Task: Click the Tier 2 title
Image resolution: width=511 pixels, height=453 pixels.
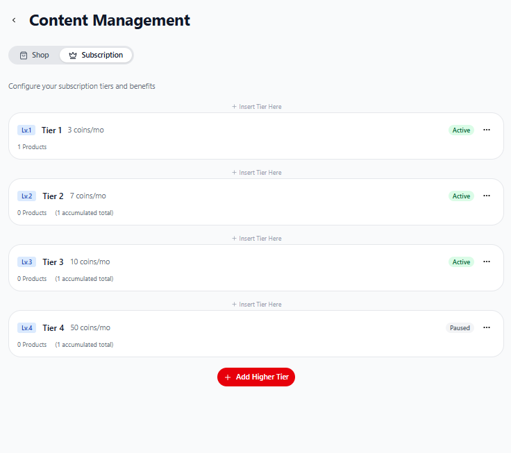Action: pos(53,196)
